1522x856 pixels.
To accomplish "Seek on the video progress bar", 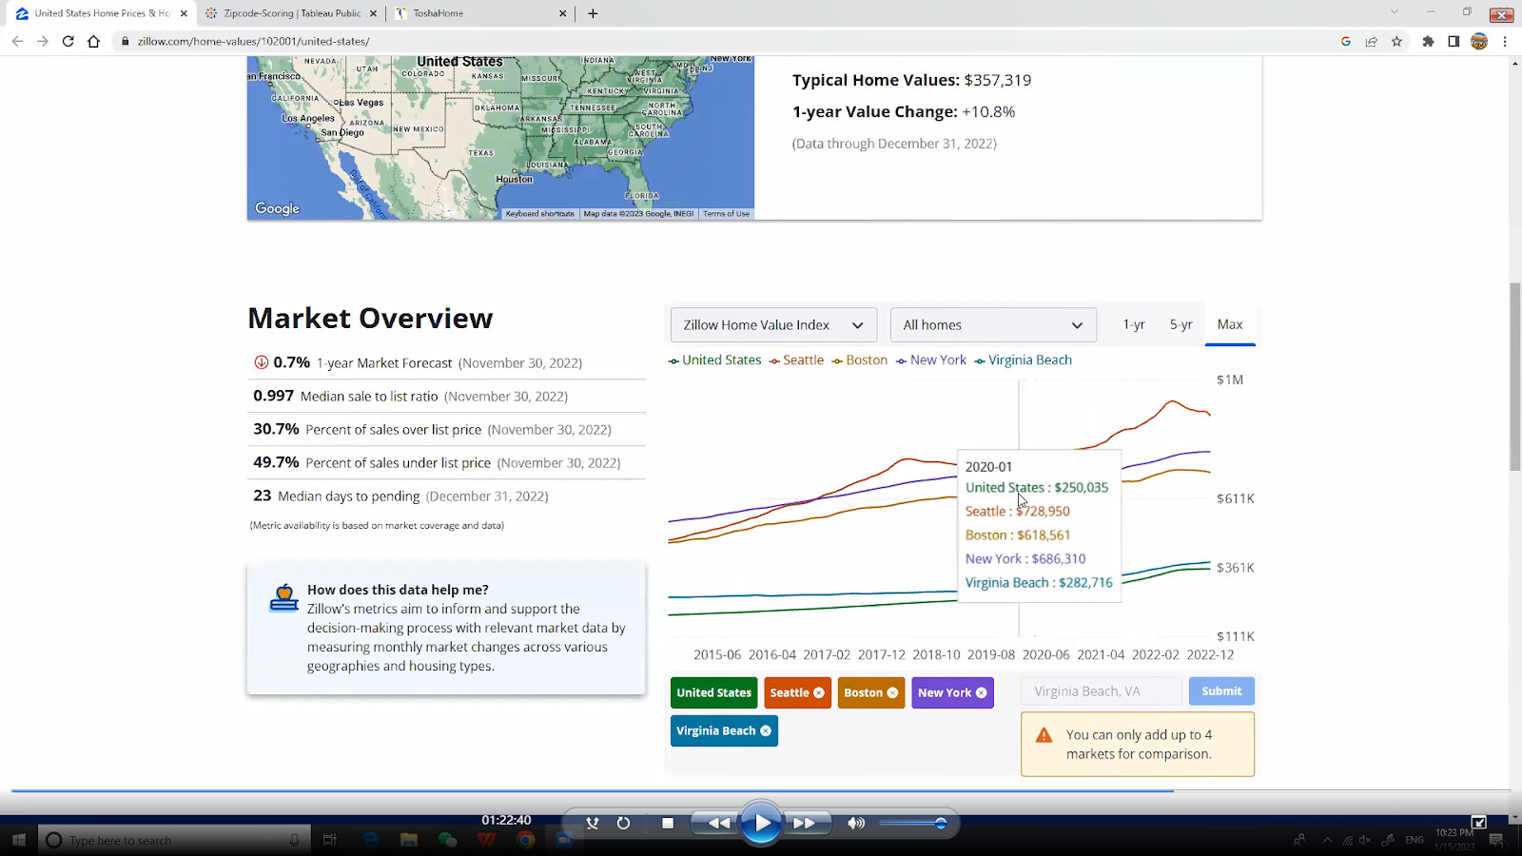I will 761,790.
